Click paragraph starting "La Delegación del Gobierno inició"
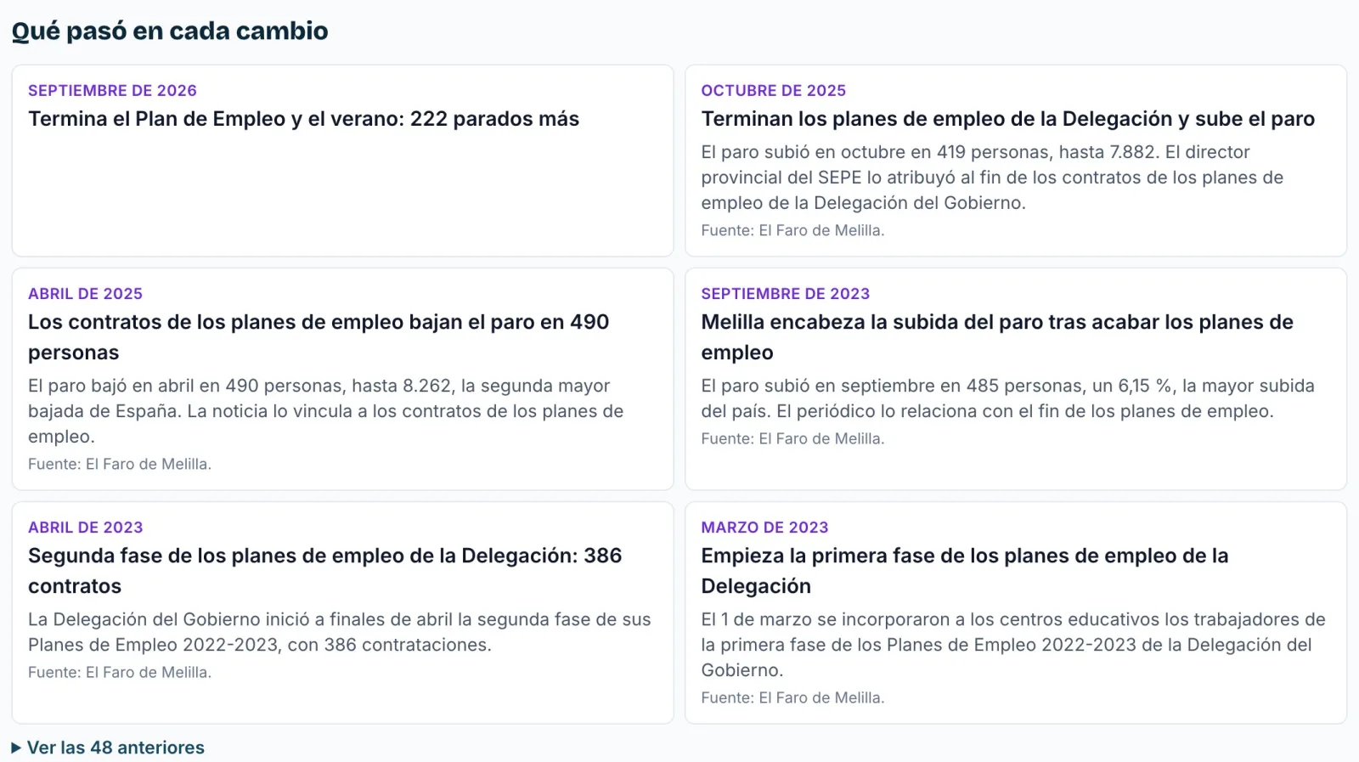Screen dimensions: 1359x762 coord(340,632)
